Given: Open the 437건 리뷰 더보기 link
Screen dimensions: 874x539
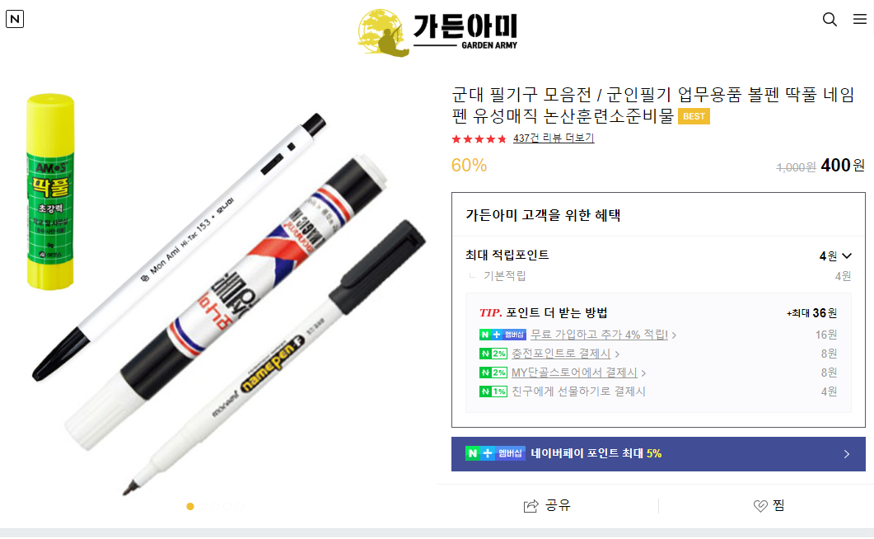Looking at the screenshot, I should pos(554,138).
